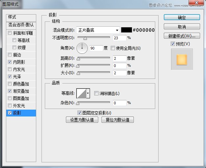Click the opacity value field showing 23
The width and height of the screenshot is (206, 168).
[119, 38]
